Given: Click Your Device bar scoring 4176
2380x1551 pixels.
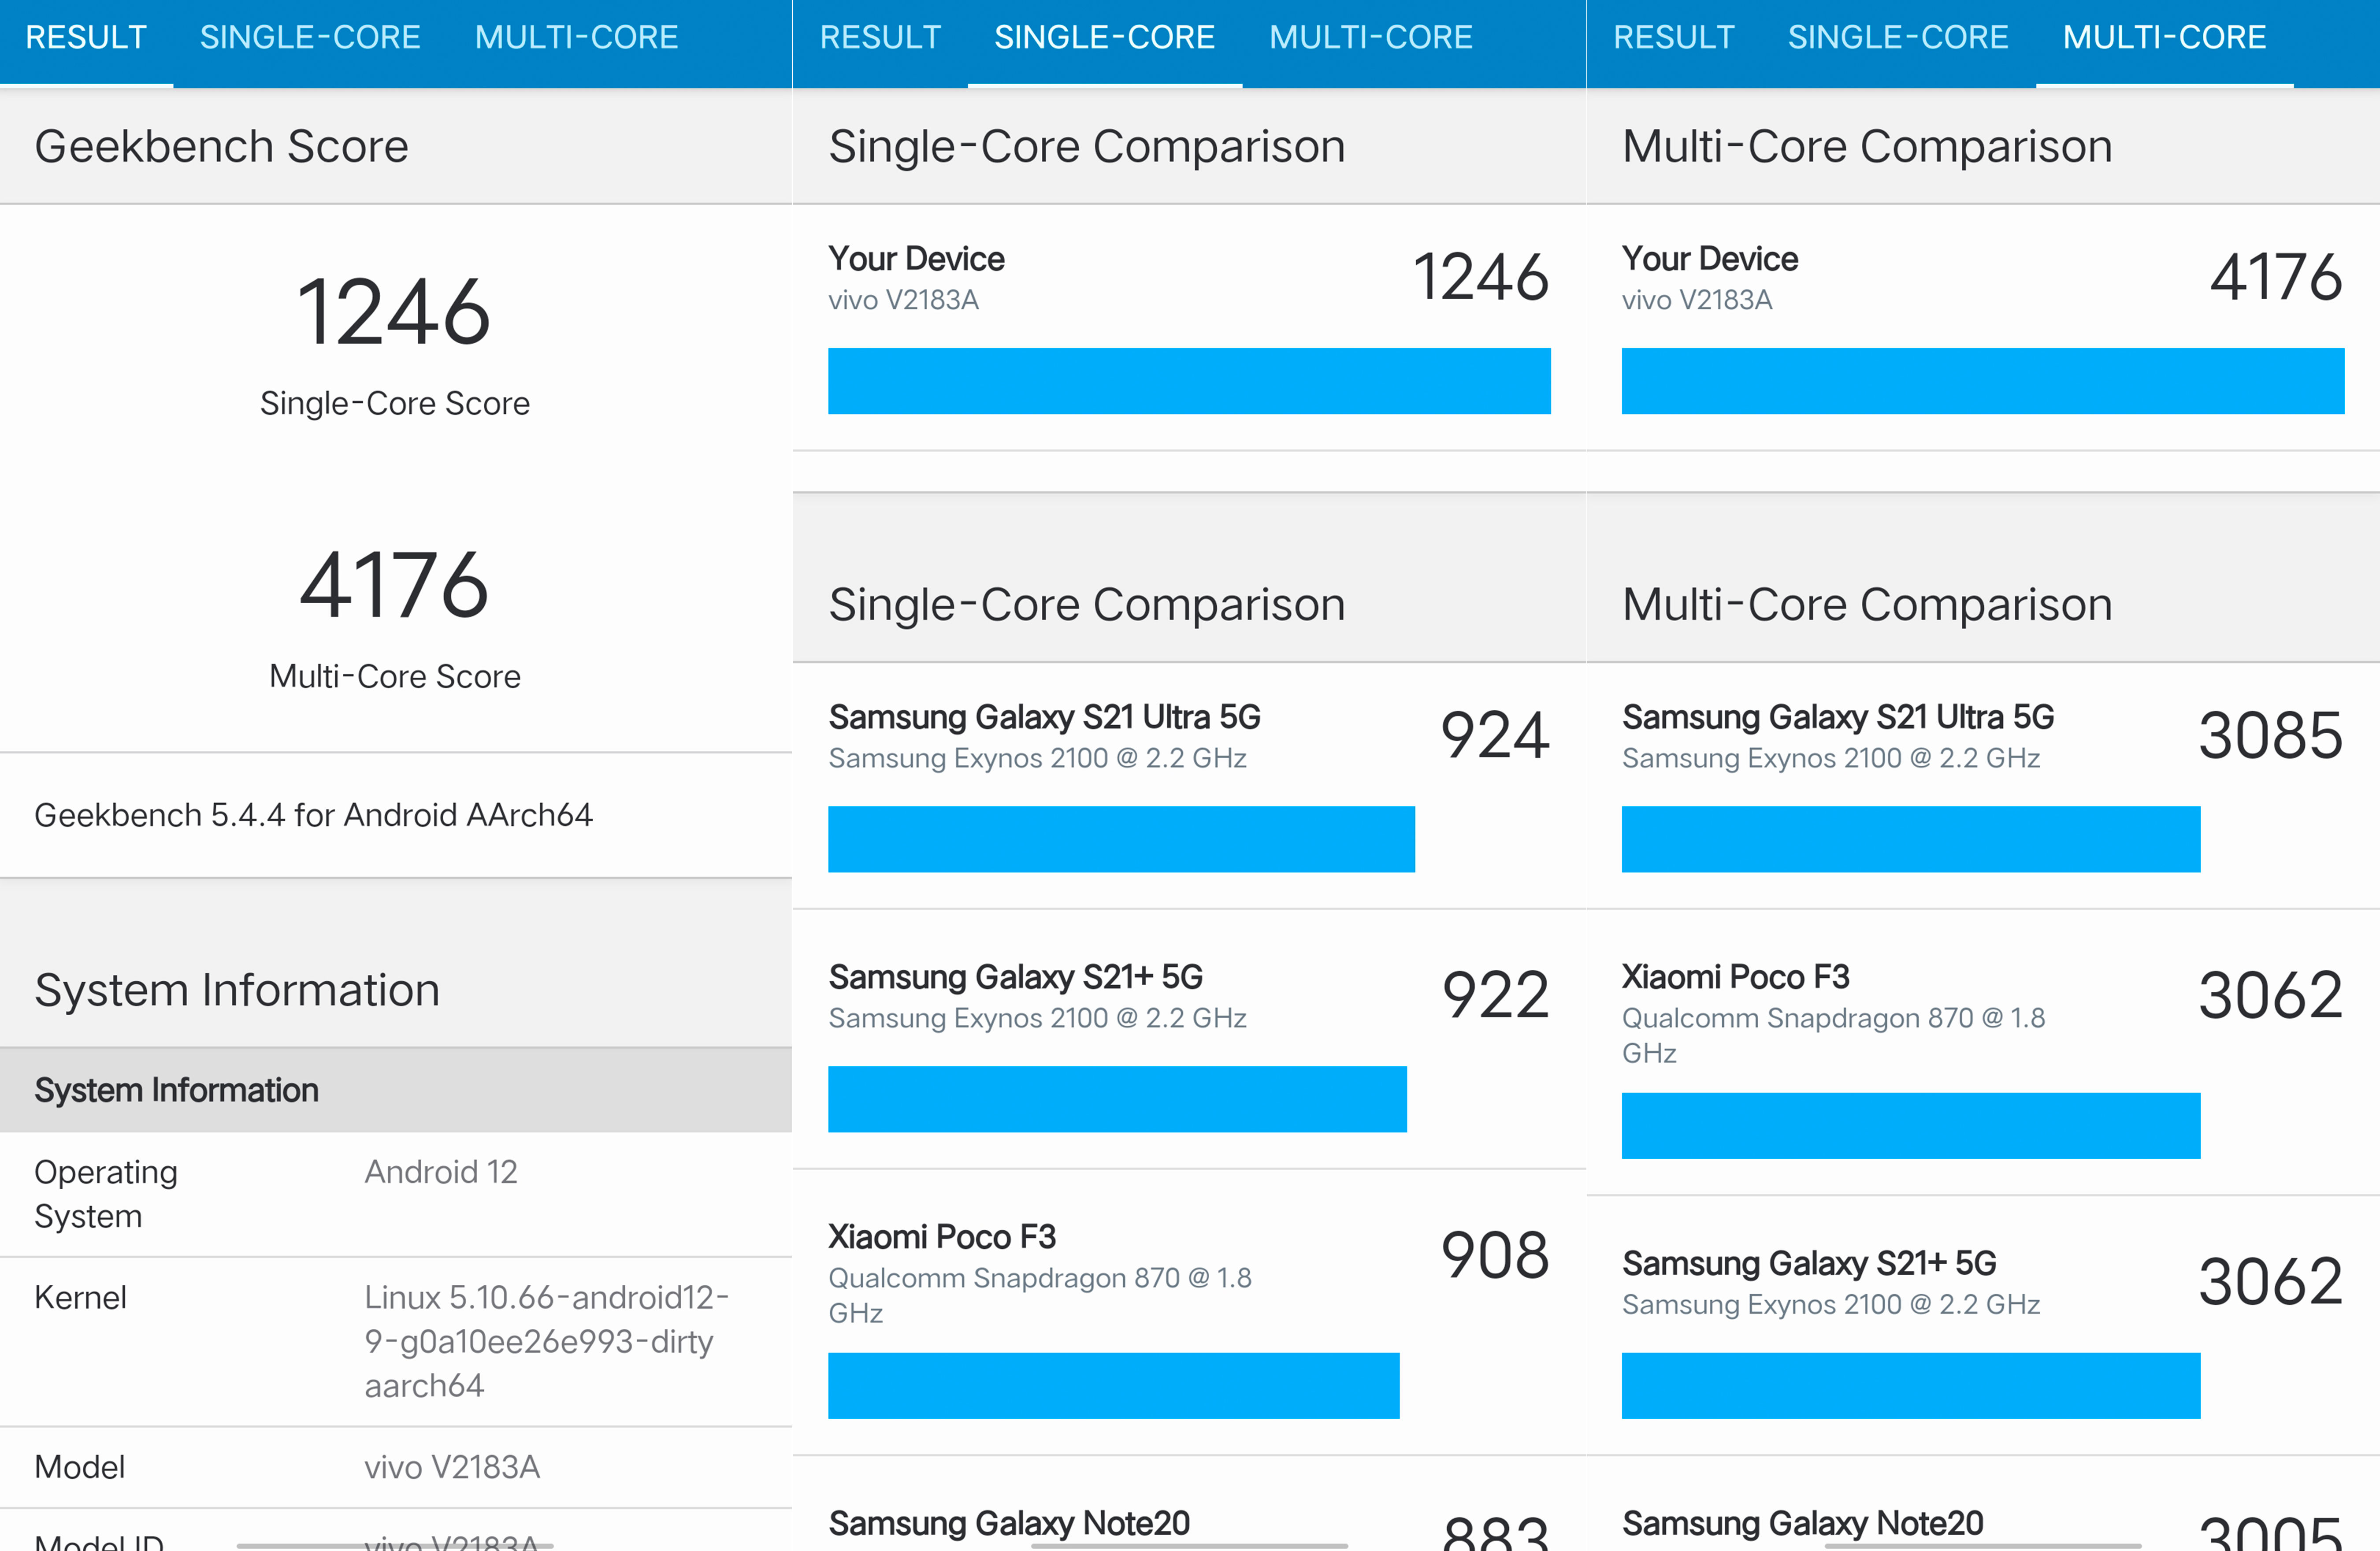Looking at the screenshot, I should (x=1983, y=381).
